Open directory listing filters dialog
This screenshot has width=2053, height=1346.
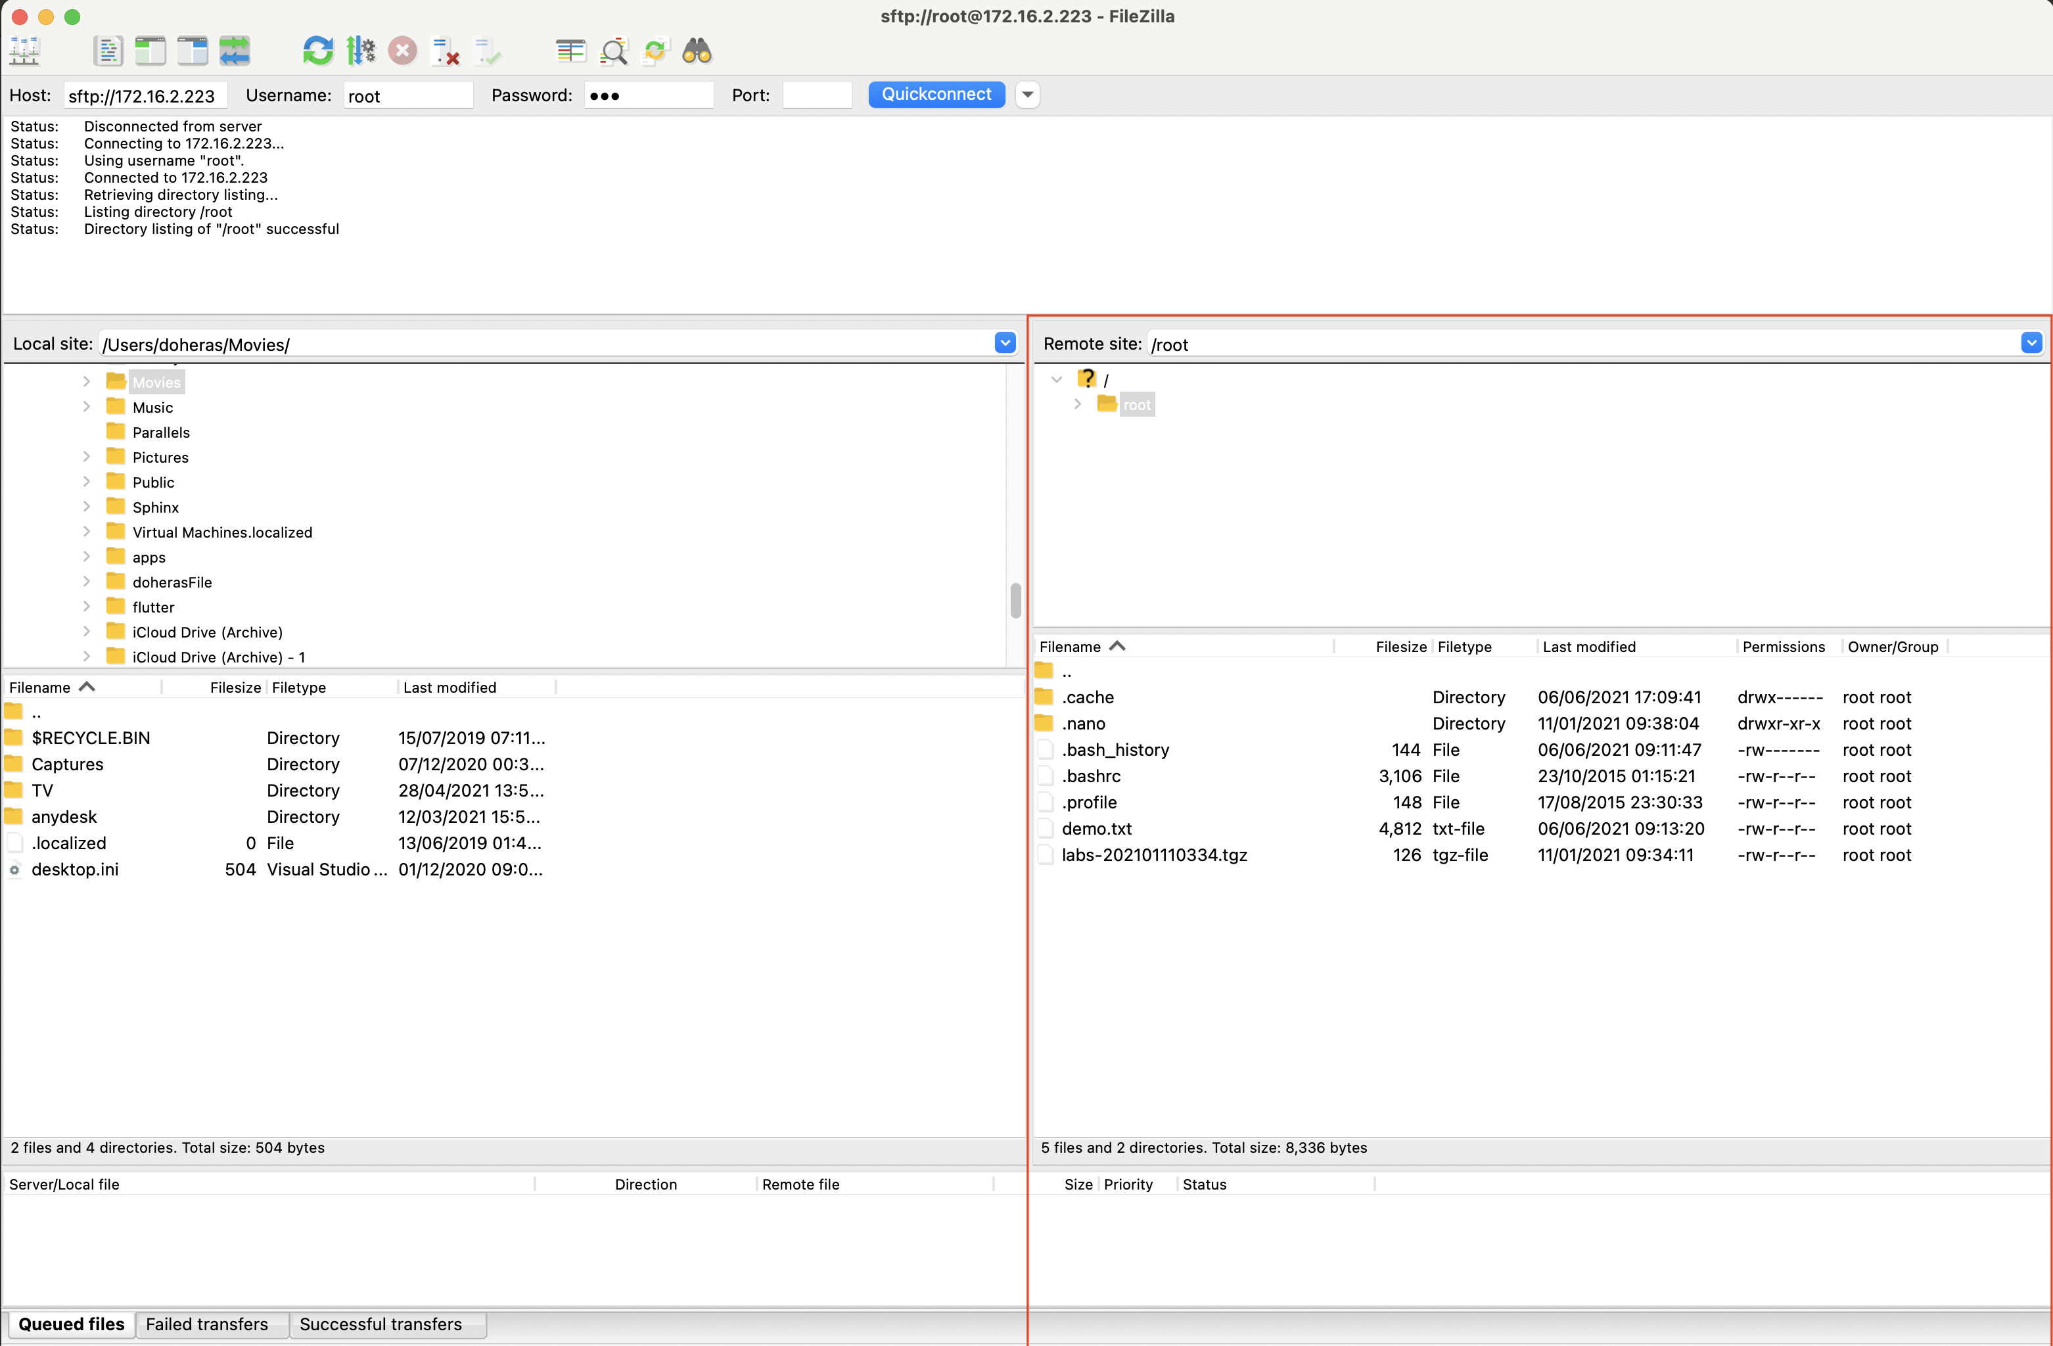click(571, 52)
